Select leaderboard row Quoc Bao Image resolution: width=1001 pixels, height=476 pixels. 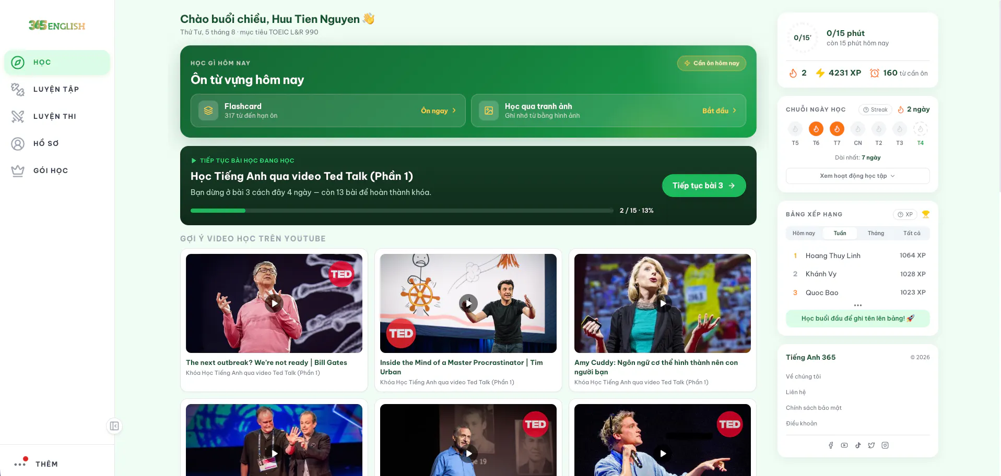pos(858,292)
